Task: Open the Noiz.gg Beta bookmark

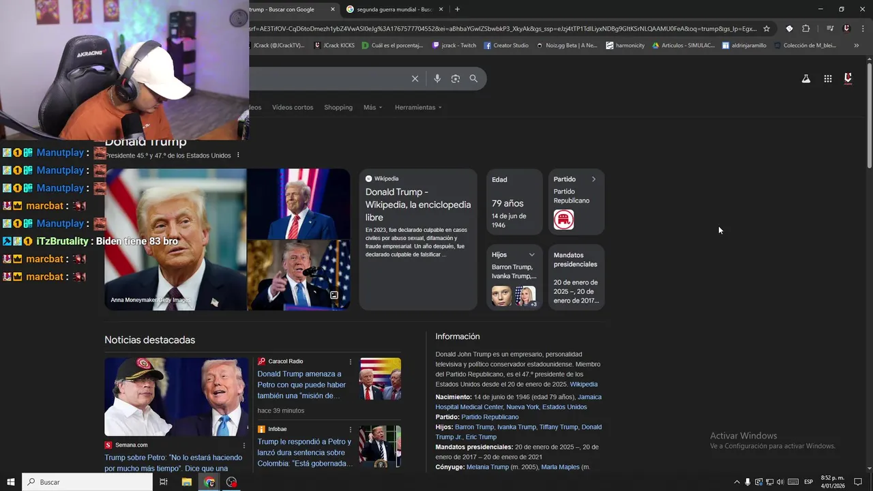Action: [567, 46]
